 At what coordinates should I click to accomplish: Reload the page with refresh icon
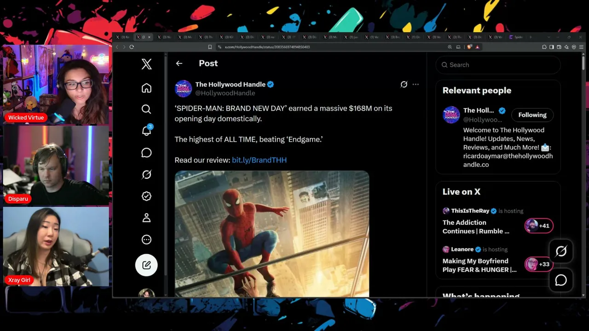(132, 47)
